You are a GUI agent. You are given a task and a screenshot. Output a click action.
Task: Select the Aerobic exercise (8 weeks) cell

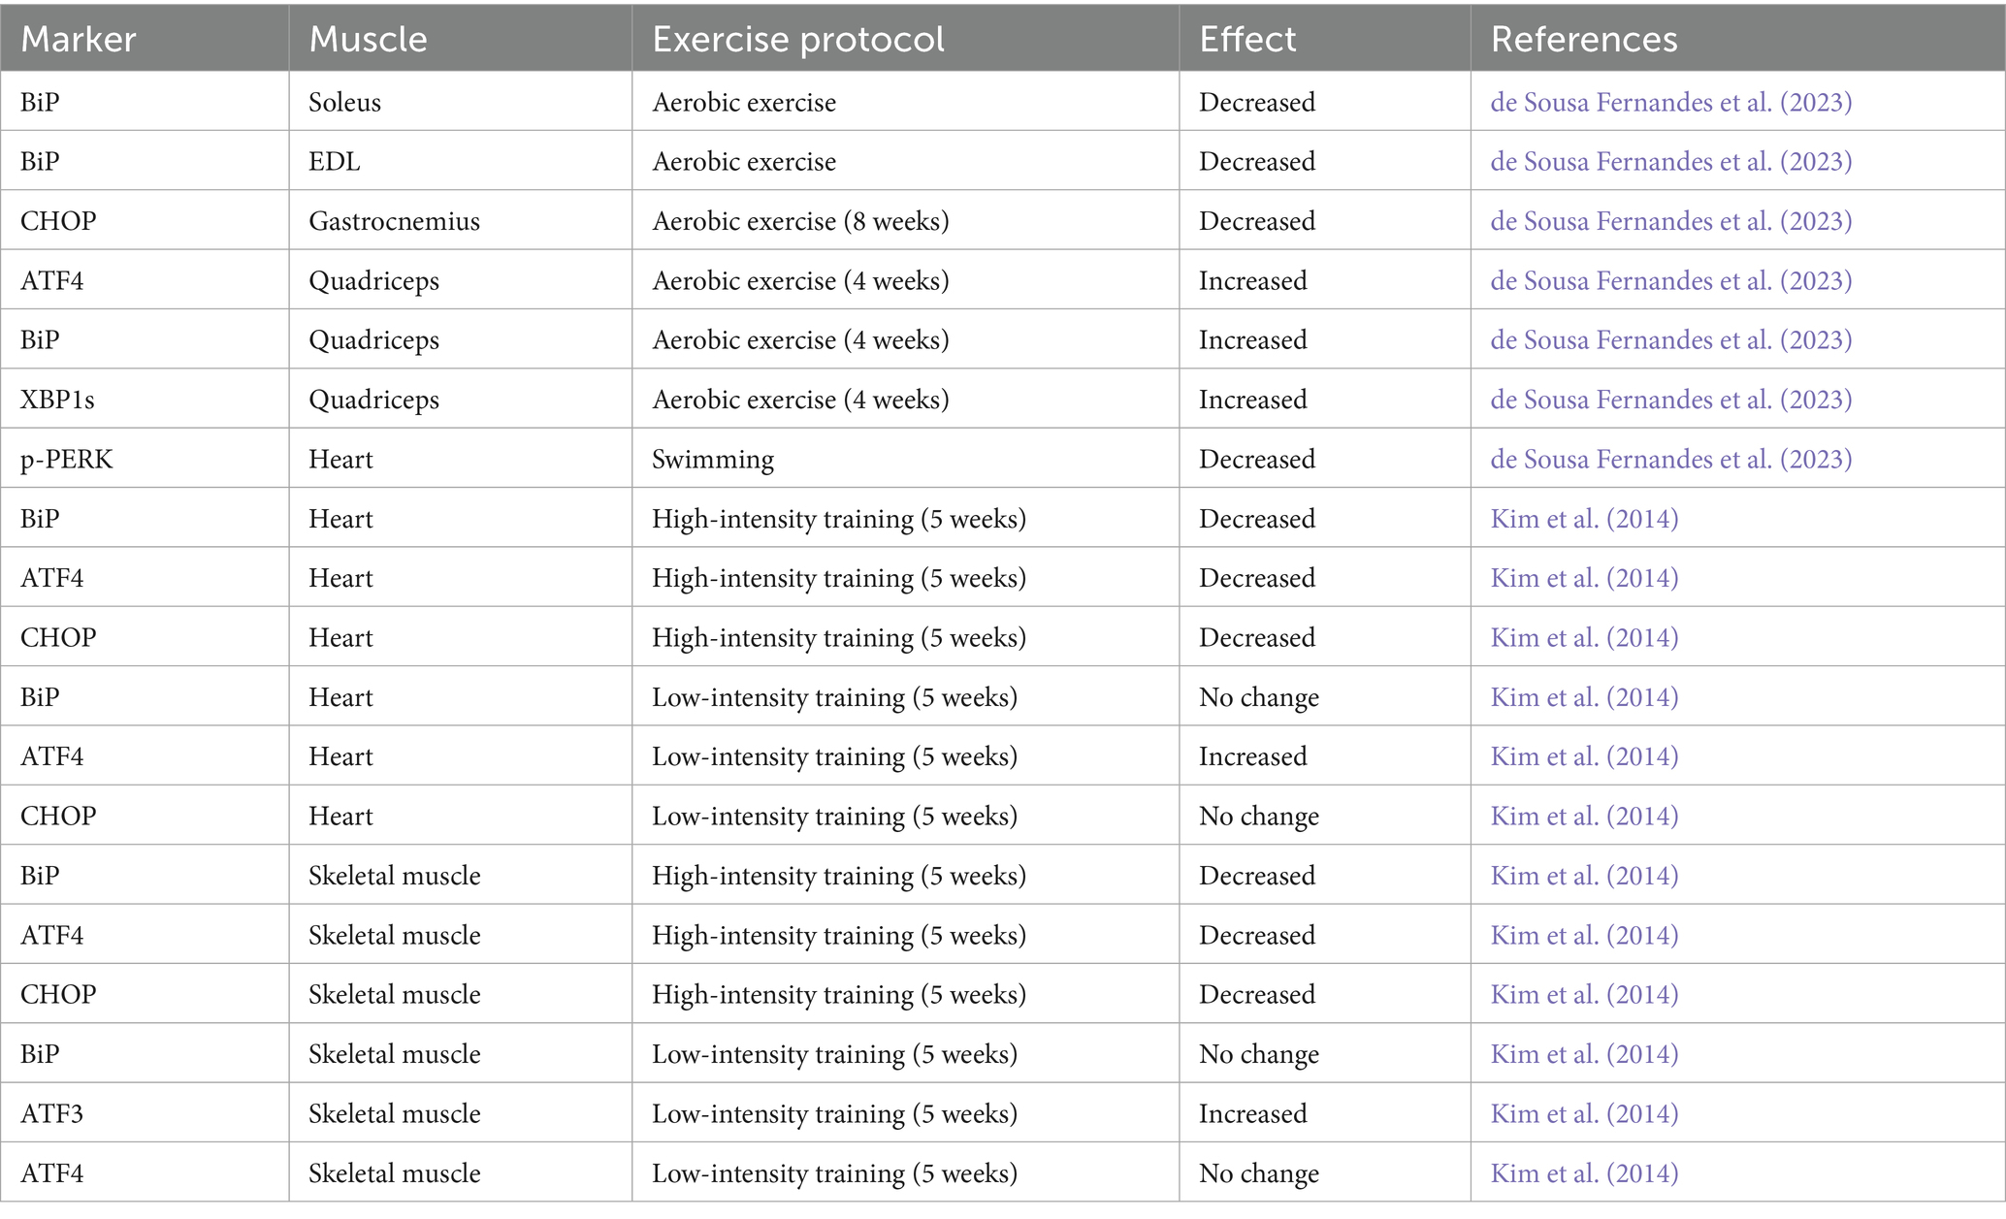800,221
